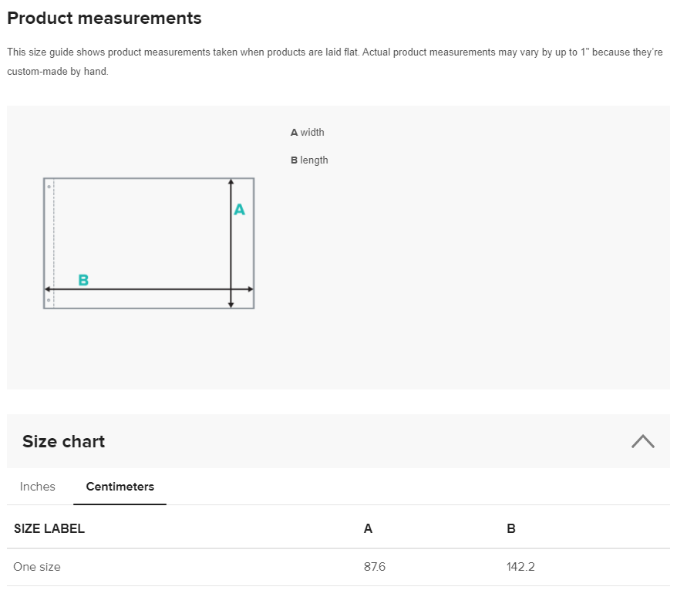Click the B column header in the table
677x607 pixels.
coord(511,529)
